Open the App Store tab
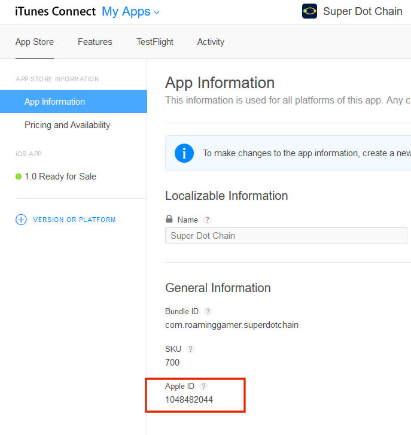The width and height of the screenshot is (411, 435). (34, 42)
